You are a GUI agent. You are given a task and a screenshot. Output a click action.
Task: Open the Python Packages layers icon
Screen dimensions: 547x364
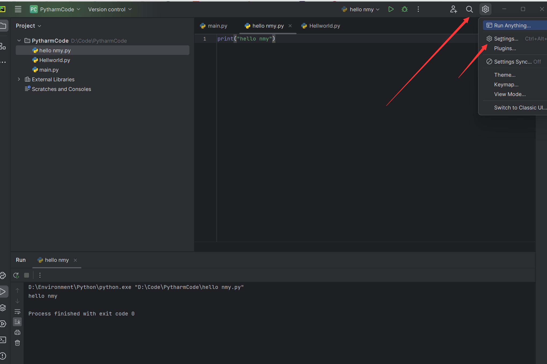3,308
